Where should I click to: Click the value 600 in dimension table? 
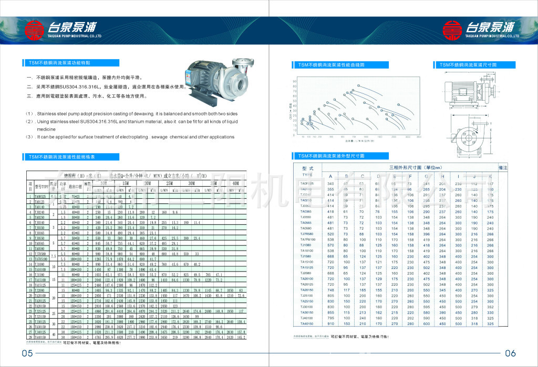coord(426,323)
